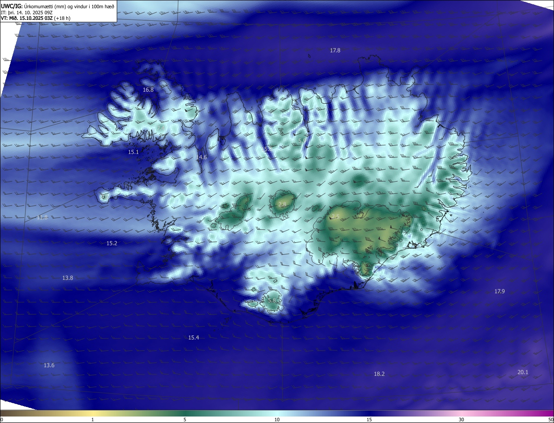554x423 pixels.
Task: Click the 13.6 value in the lower left
Action: point(49,365)
